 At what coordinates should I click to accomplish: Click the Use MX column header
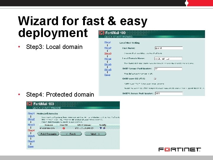tap(64, 125)
